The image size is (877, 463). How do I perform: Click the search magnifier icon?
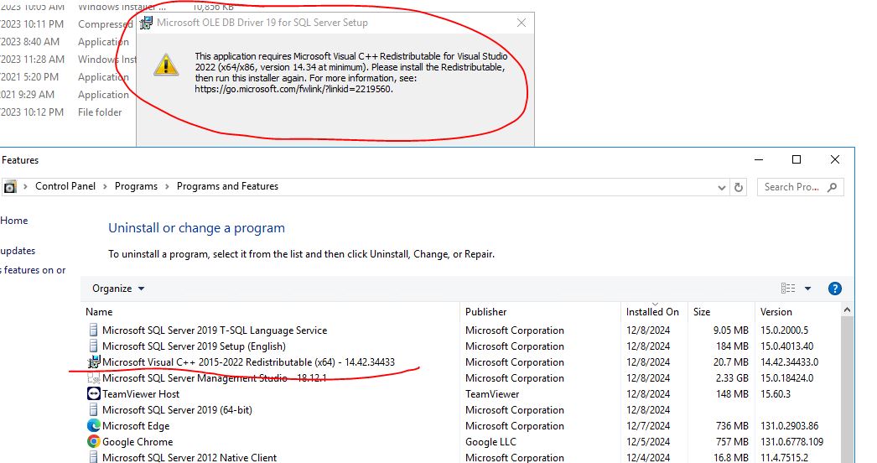tap(833, 187)
